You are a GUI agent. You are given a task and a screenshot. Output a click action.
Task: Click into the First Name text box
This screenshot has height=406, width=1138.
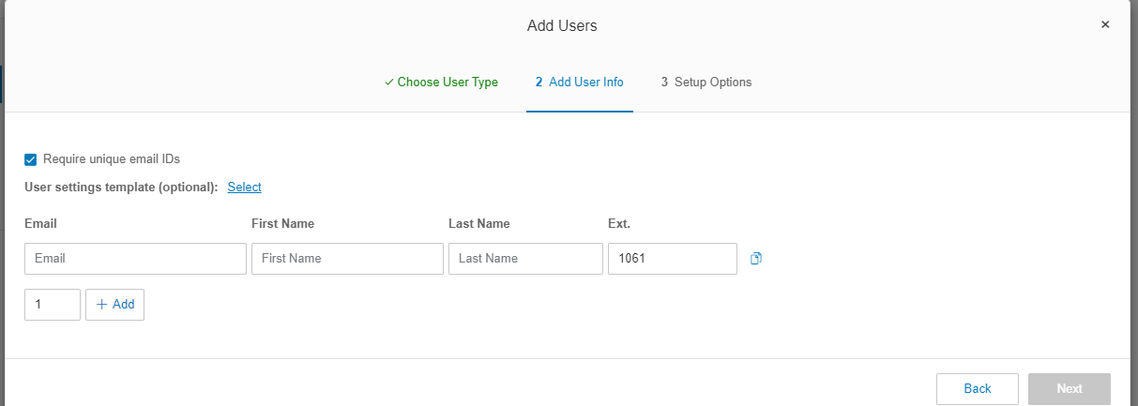(347, 259)
